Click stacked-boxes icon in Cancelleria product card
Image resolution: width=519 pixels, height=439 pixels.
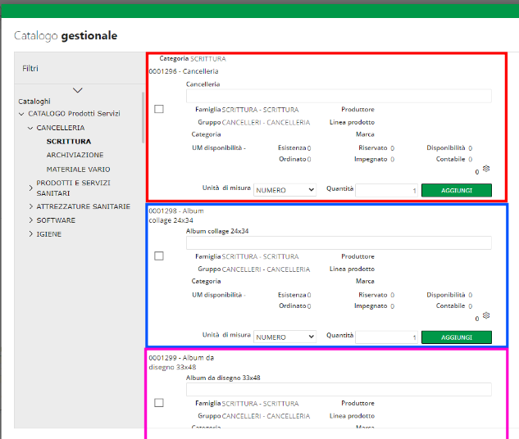486,169
